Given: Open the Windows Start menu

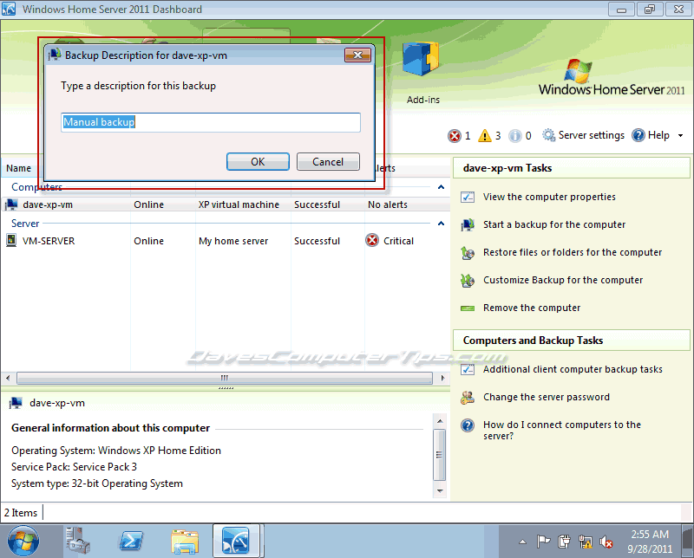Looking at the screenshot, I should tap(23, 541).
